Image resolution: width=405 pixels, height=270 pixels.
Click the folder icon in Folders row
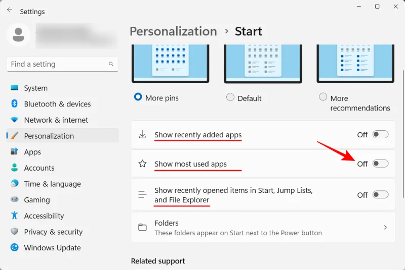142,227
